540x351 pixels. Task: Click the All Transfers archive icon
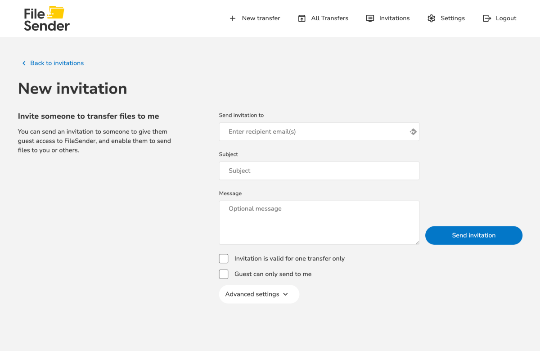point(302,18)
